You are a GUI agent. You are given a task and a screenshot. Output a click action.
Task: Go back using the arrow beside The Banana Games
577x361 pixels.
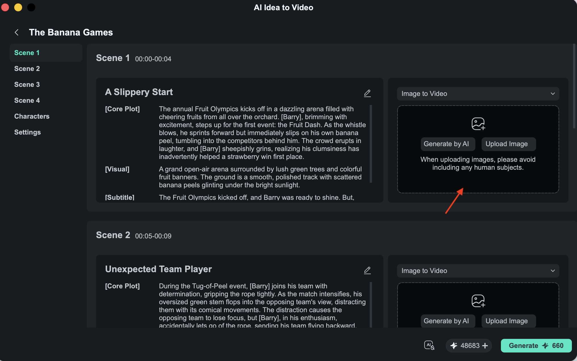click(x=16, y=32)
